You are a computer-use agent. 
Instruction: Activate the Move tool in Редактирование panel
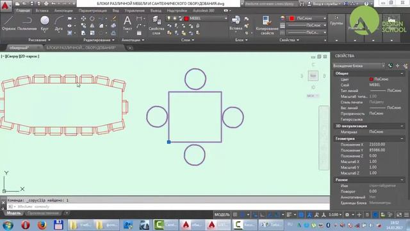point(83,19)
